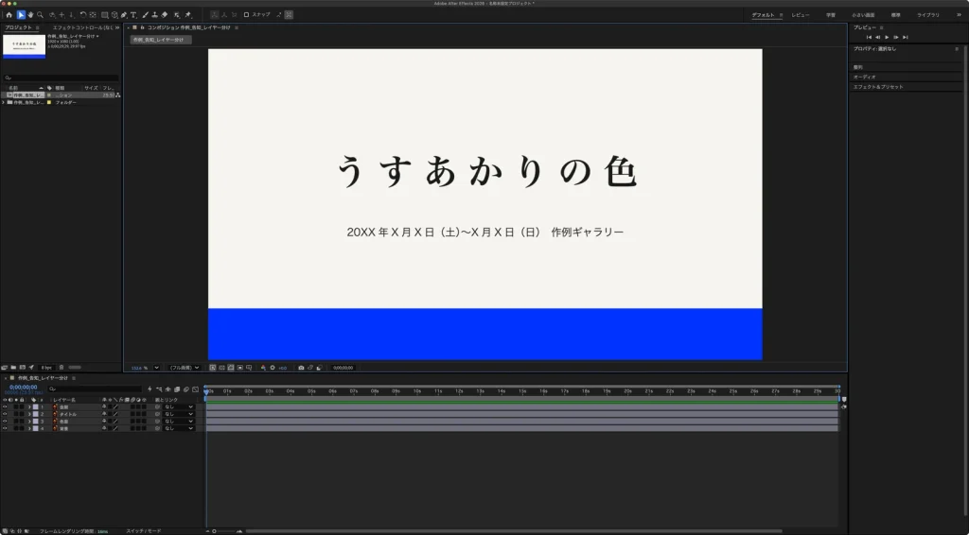Click the 10s mark on time ruler
The image size is (969, 535).
[x=417, y=391]
